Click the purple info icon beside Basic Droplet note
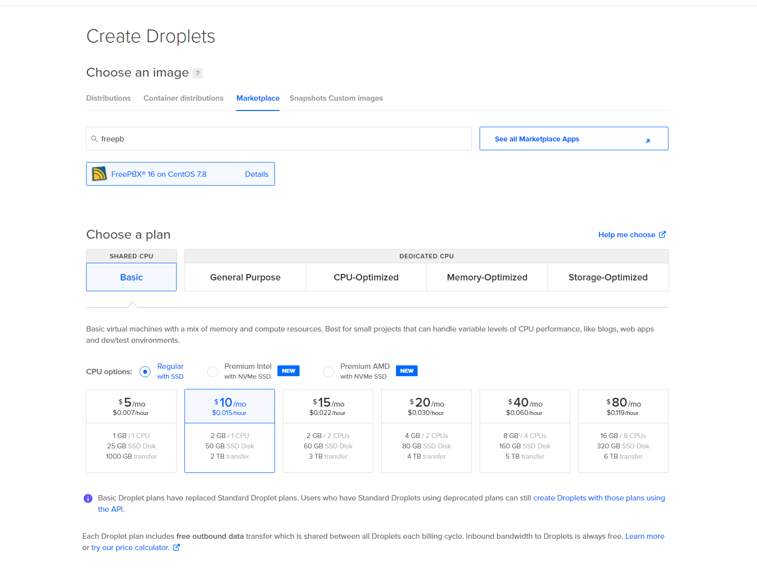Image resolution: width=757 pixels, height=580 pixels. tap(88, 498)
